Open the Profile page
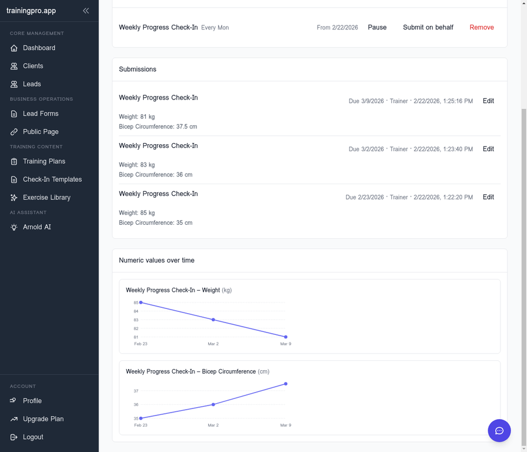527x452 pixels. [x=32, y=401]
